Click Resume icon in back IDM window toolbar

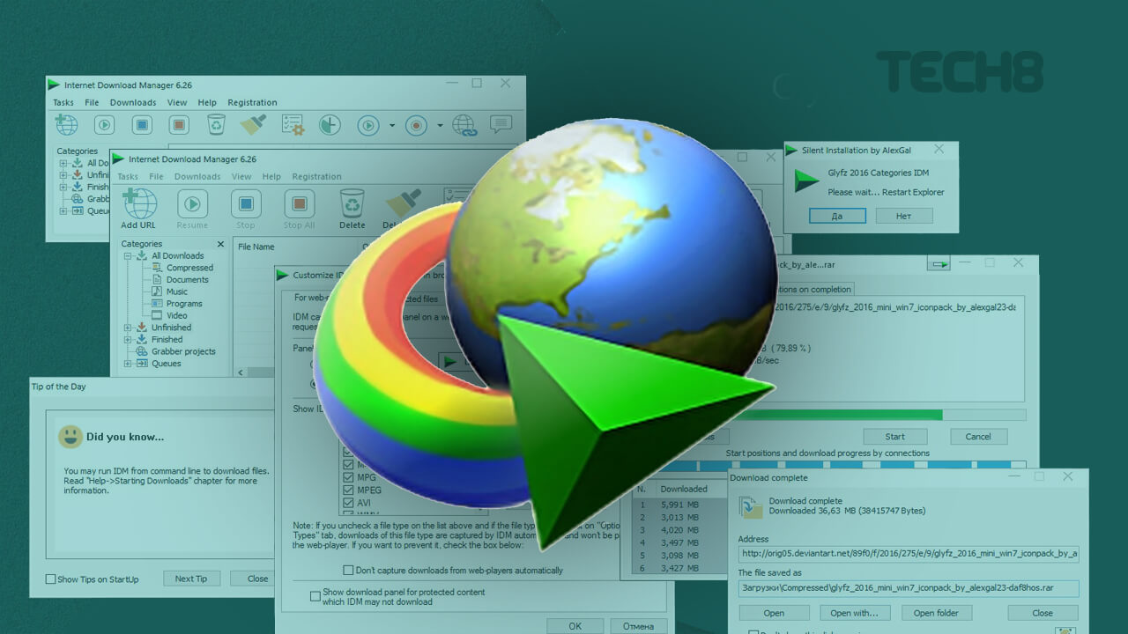point(104,125)
